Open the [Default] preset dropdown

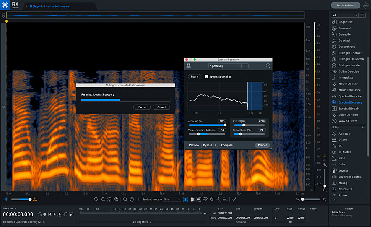(x=225, y=66)
